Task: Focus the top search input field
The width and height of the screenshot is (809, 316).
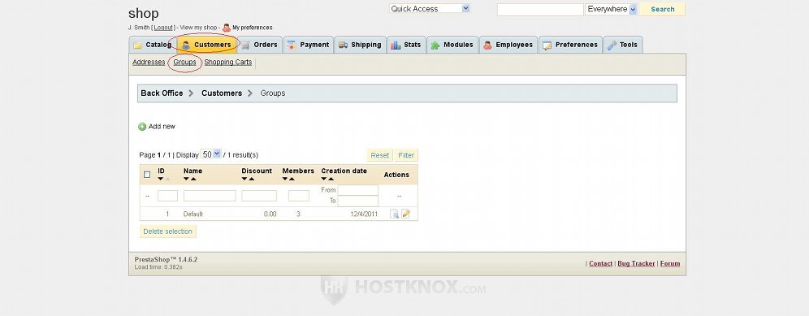Action: point(540,10)
